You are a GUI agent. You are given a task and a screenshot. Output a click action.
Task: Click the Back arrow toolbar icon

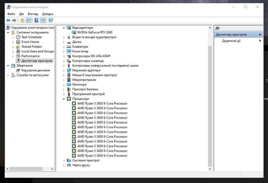(8, 20)
